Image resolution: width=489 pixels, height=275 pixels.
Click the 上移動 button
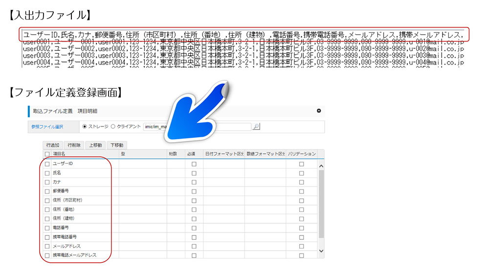[95, 145]
